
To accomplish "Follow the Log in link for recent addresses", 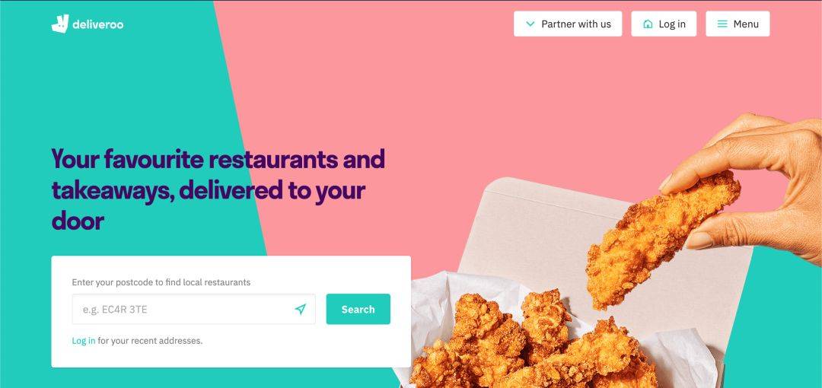I will tap(84, 341).
